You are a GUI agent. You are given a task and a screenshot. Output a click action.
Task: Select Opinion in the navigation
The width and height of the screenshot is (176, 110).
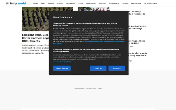pyautogui.click(x=60, y=3)
